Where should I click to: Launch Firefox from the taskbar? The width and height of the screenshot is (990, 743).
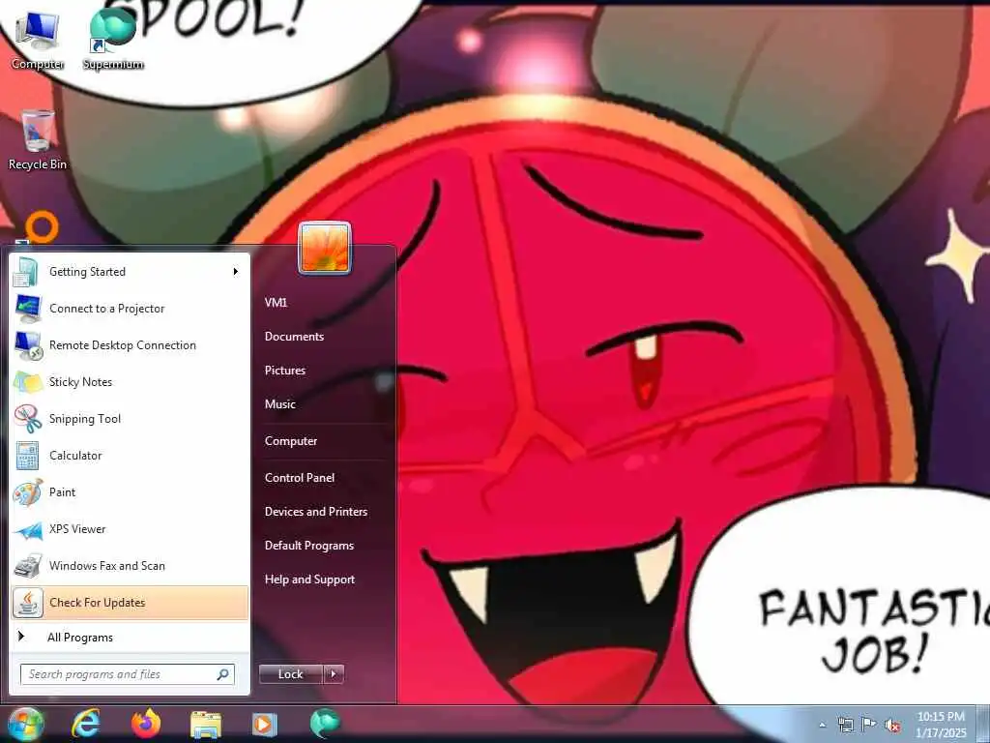[x=145, y=724]
